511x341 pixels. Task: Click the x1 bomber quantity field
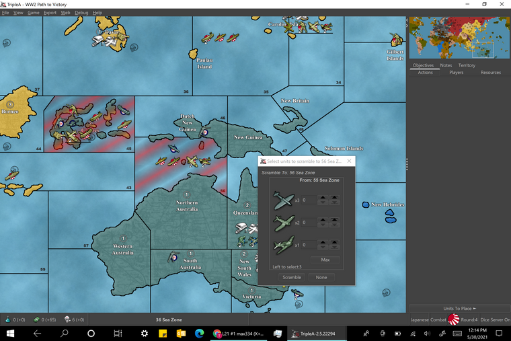309,245
